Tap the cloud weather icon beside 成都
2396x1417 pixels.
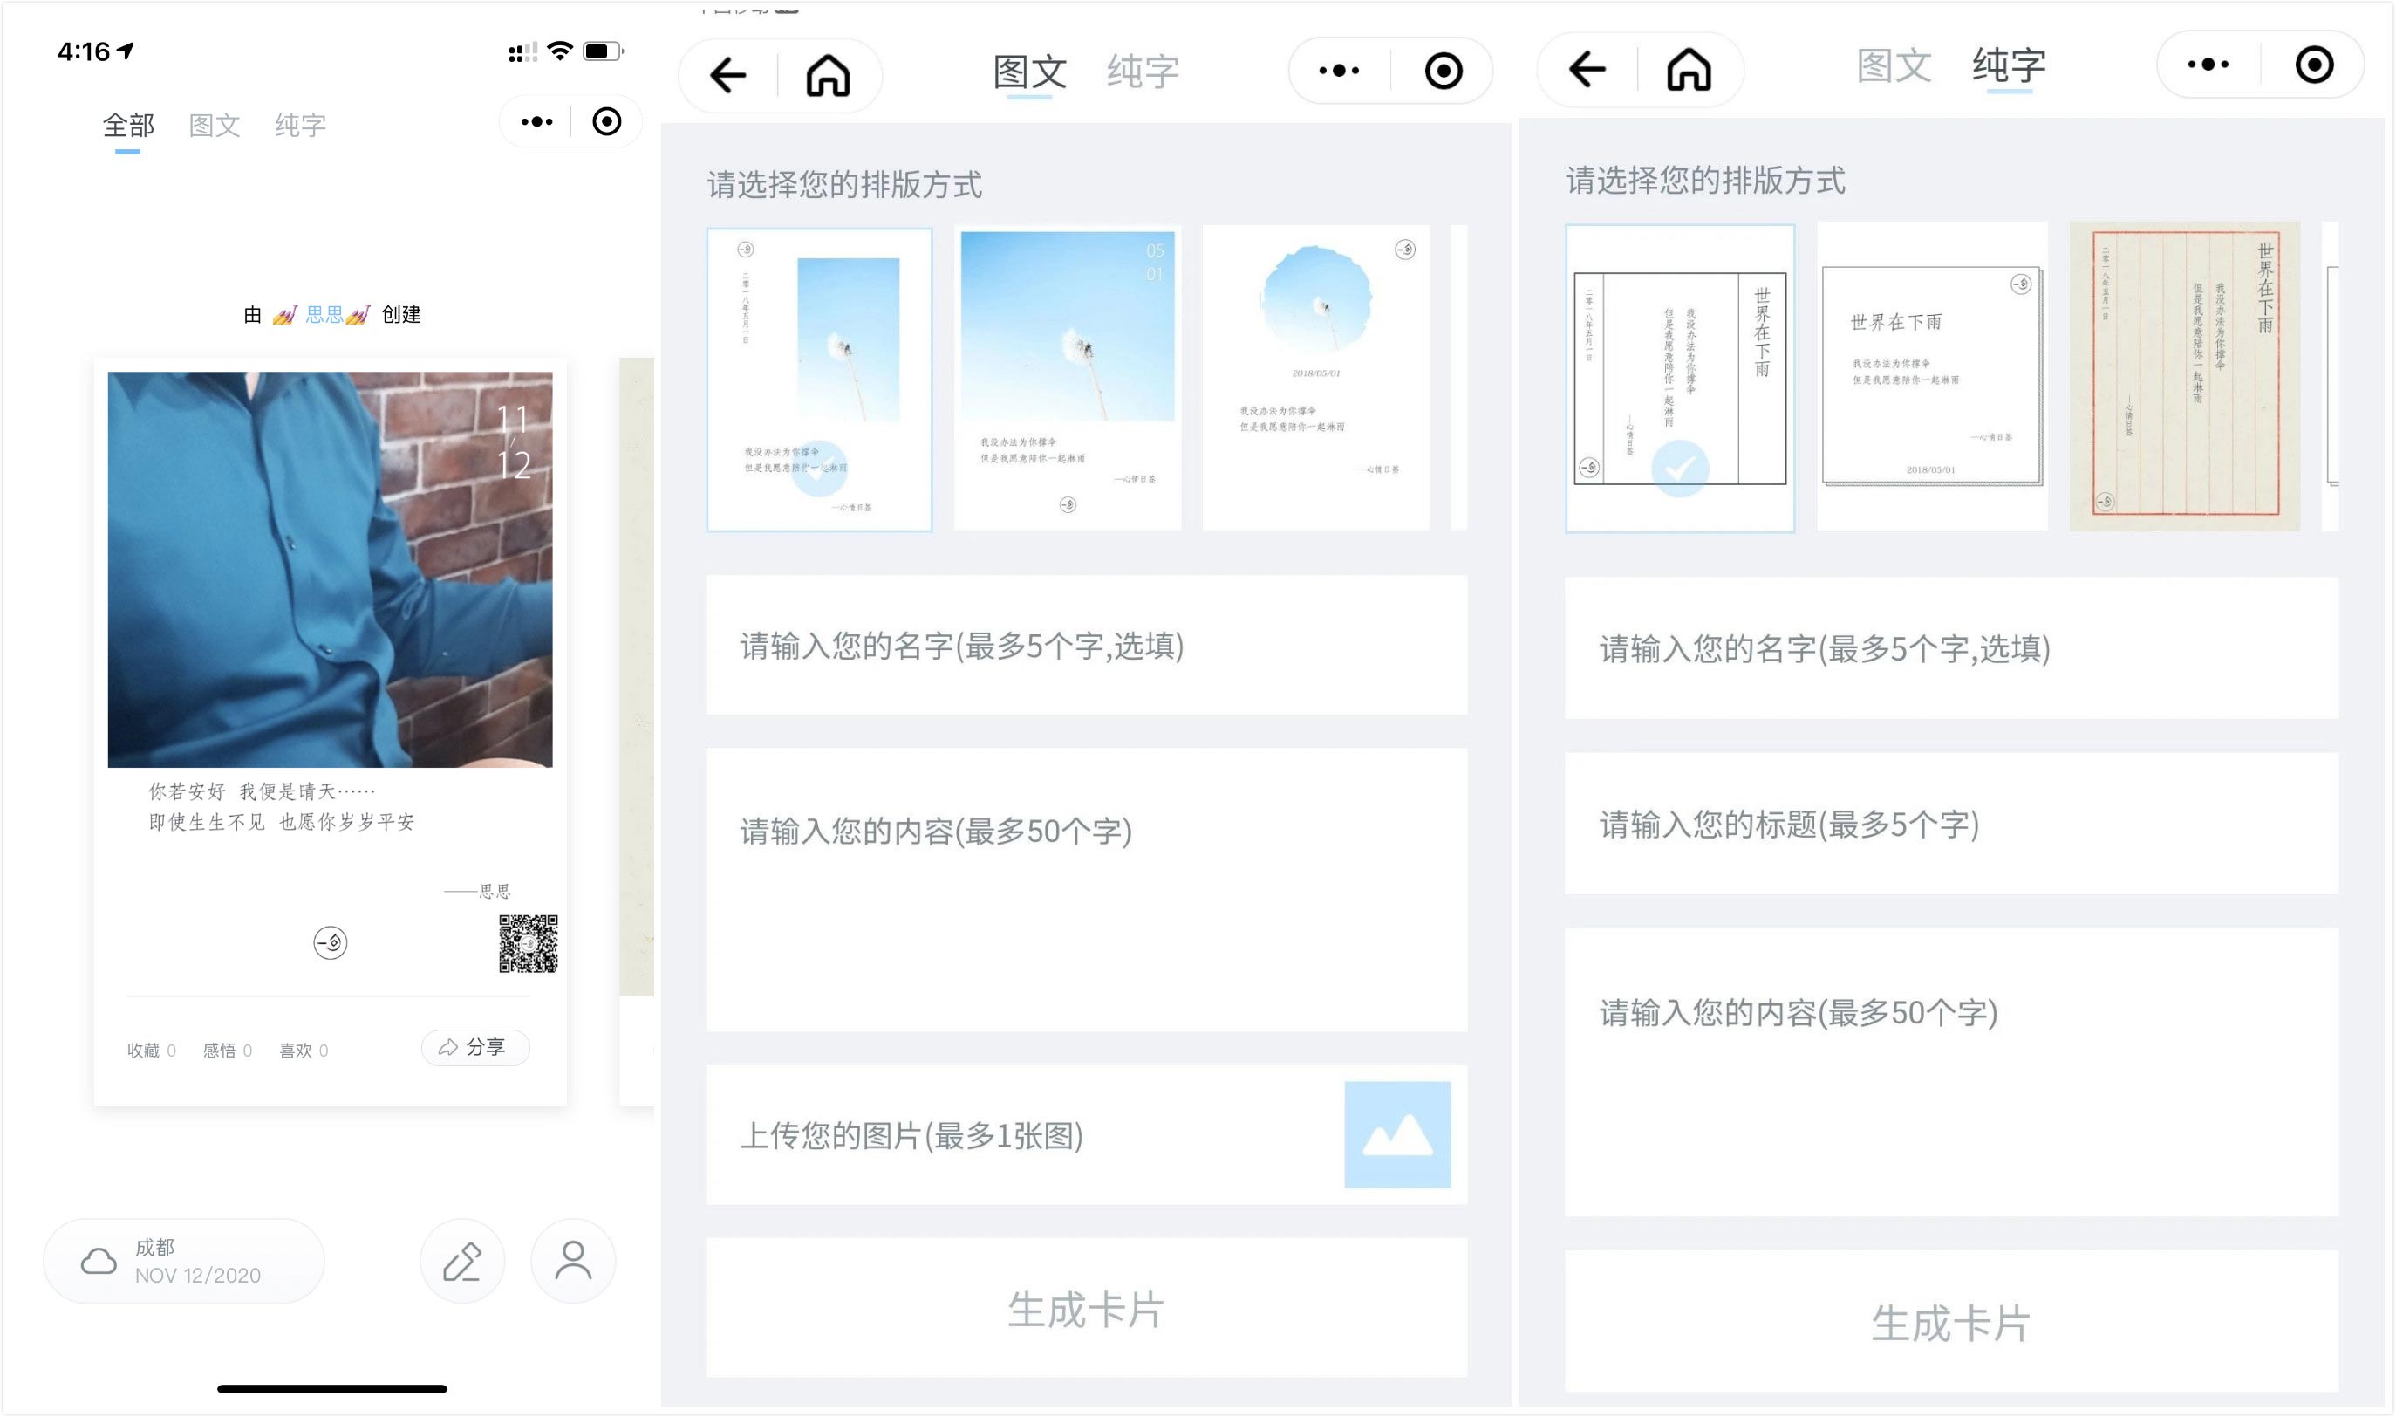pos(99,1262)
